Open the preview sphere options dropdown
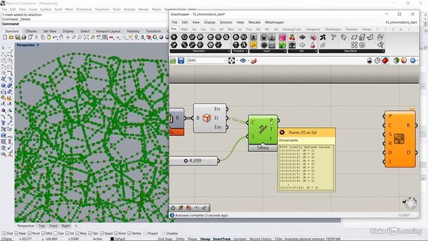428x241 pixels. pyautogui.click(x=417, y=61)
